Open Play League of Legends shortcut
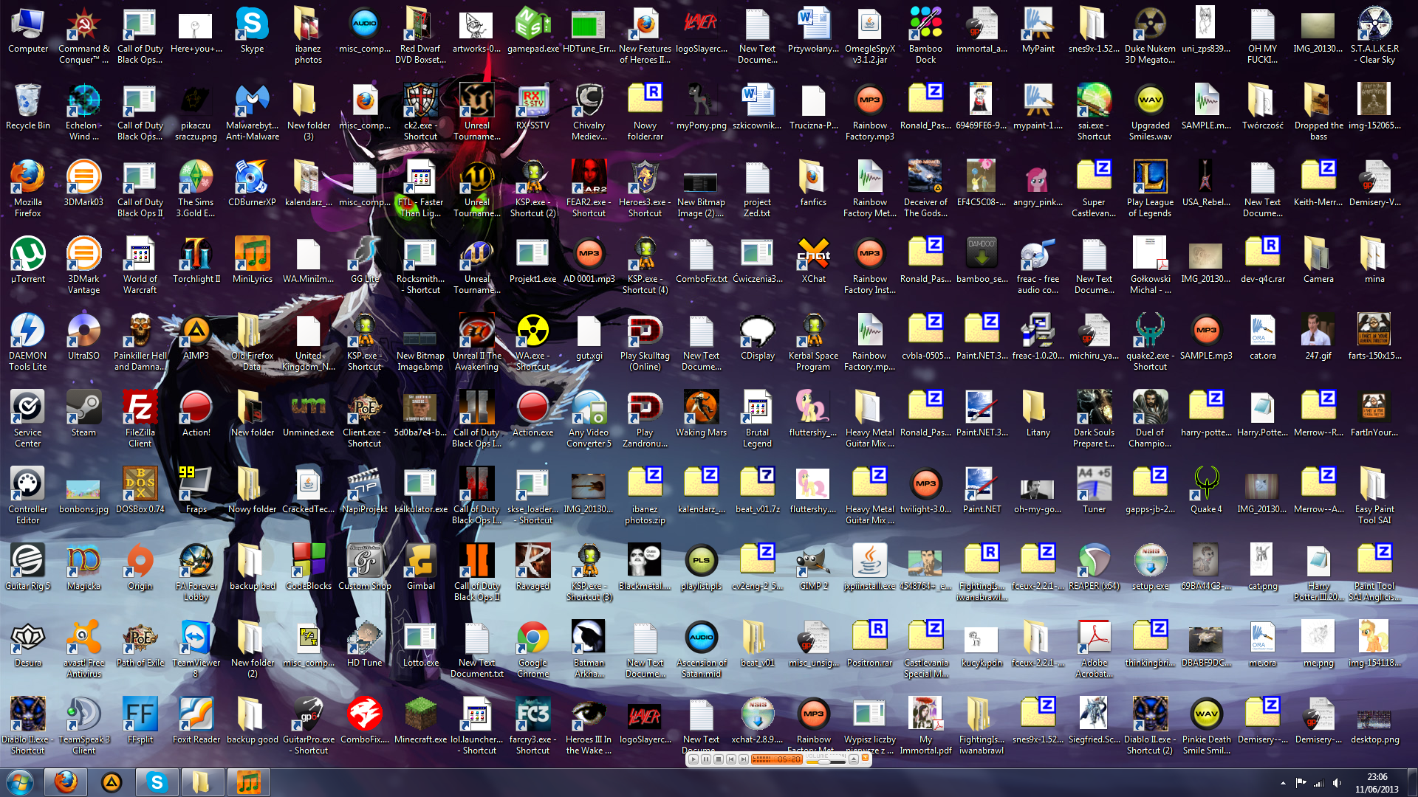The height and width of the screenshot is (797, 1418). click(1150, 189)
